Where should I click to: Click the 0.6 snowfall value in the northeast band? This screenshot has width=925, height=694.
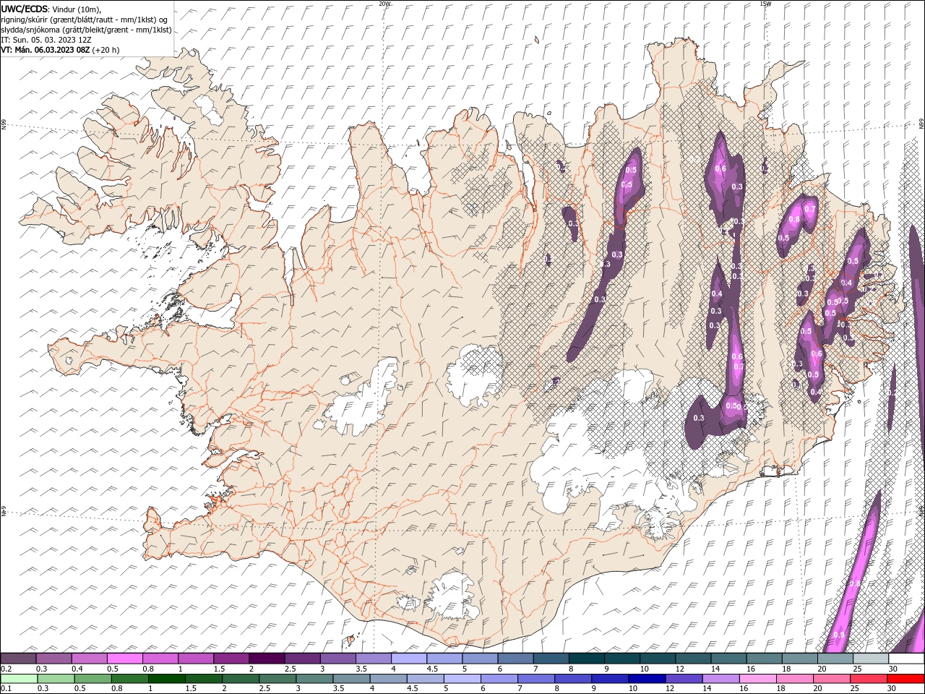pos(720,168)
